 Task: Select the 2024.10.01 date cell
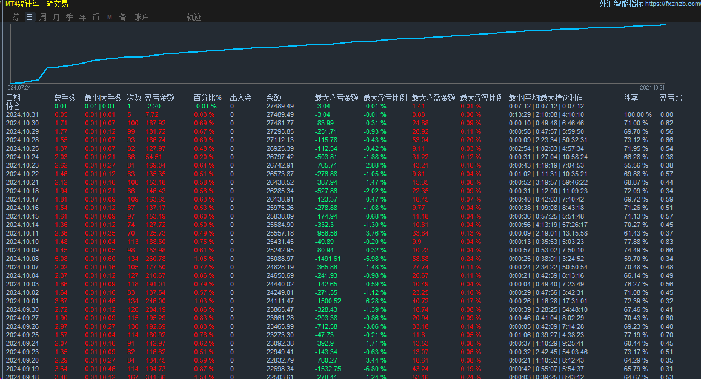click(22, 302)
